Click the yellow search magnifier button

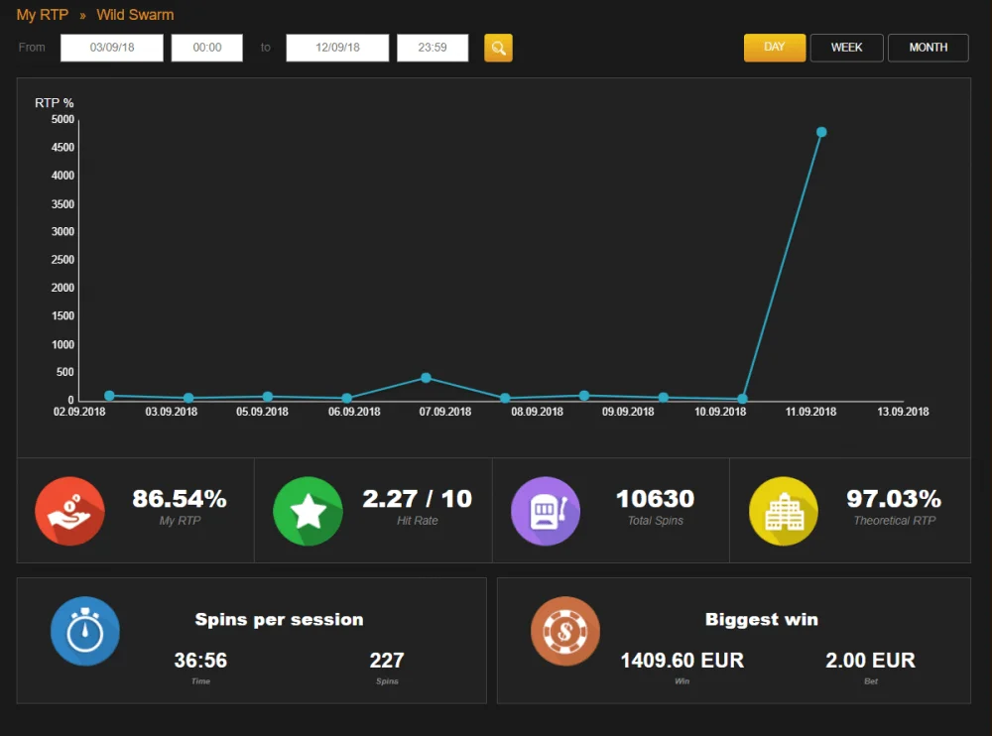coord(498,48)
